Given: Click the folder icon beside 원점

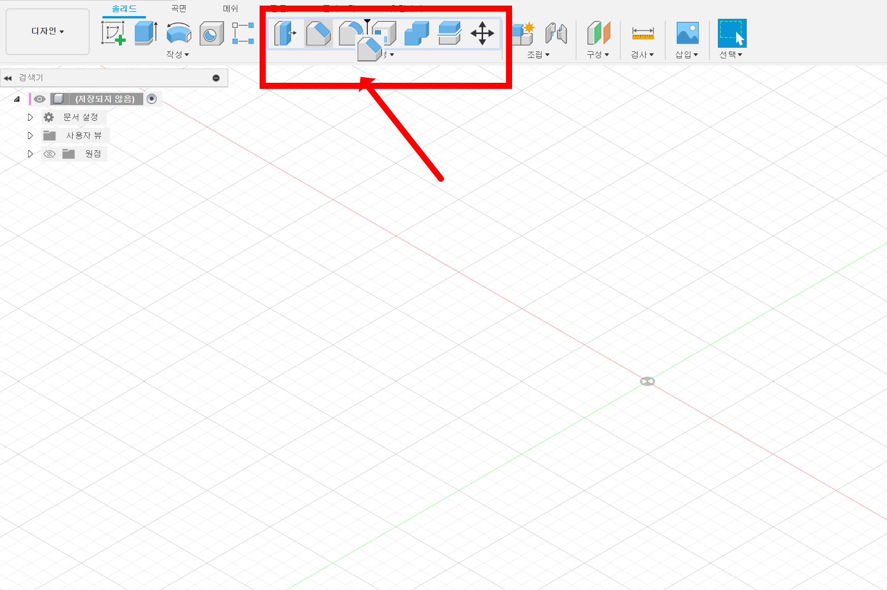Looking at the screenshot, I should click(69, 154).
